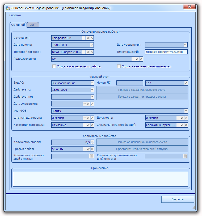Viewport: 202px width, 216px height.
Task: Open Штатная должность selection ellipsis
Action: click(x=84, y=118)
